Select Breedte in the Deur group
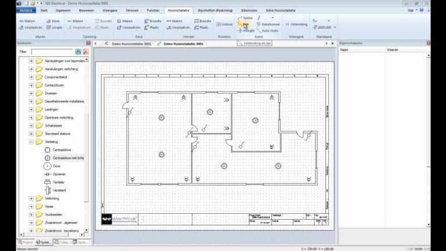Viewport: 446px width, 251px height. click(153, 21)
